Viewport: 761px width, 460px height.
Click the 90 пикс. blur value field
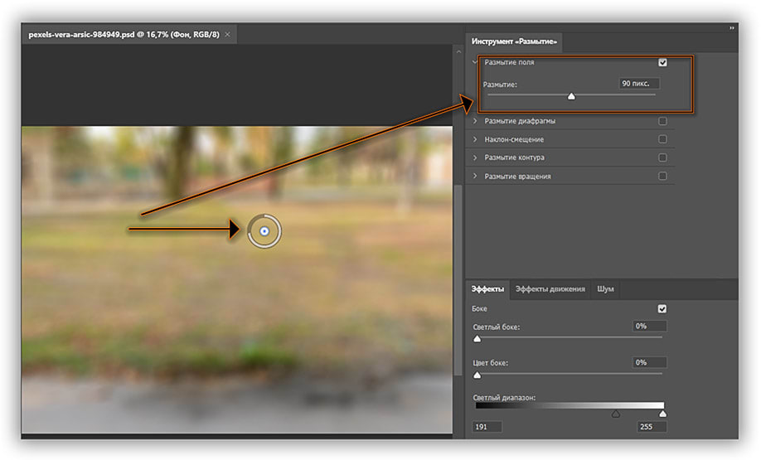(639, 84)
